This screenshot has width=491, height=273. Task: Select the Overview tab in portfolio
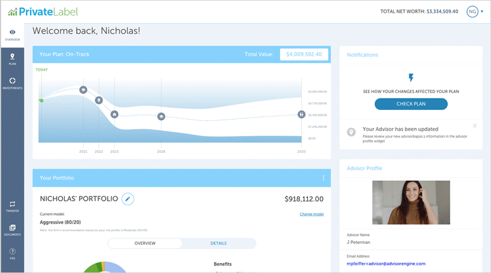[145, 243]
